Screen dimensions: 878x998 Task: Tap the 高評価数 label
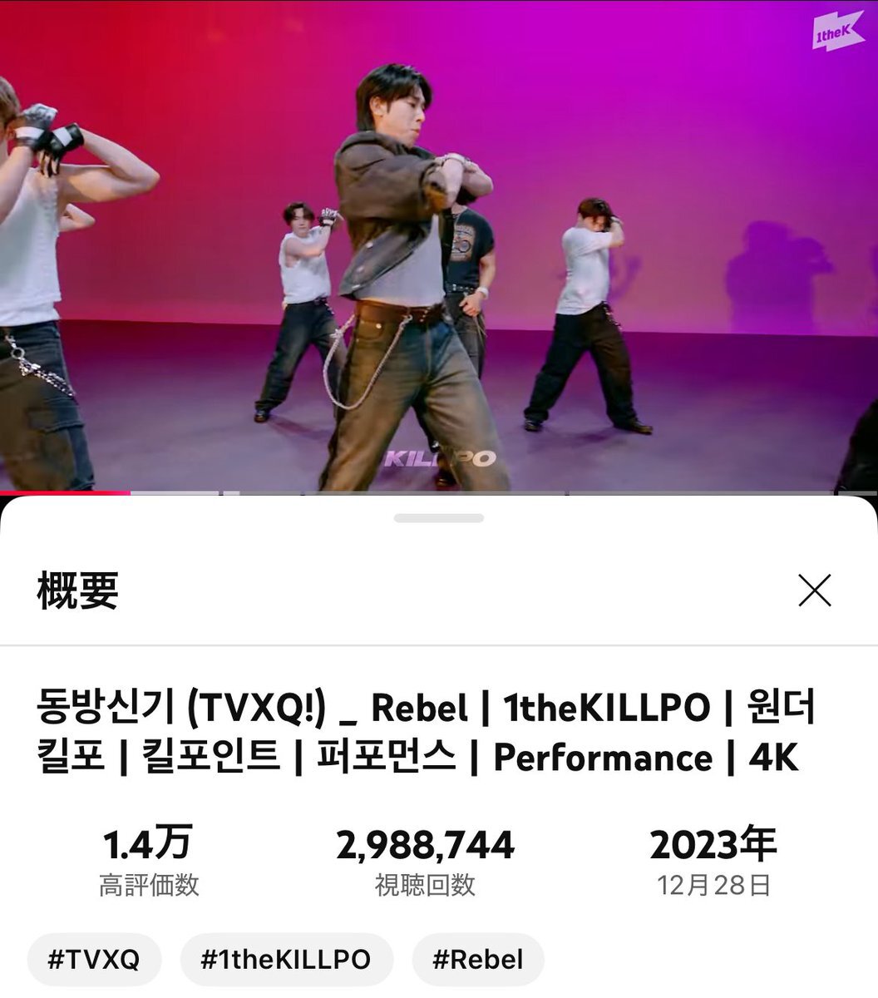[x=149, y=885]
